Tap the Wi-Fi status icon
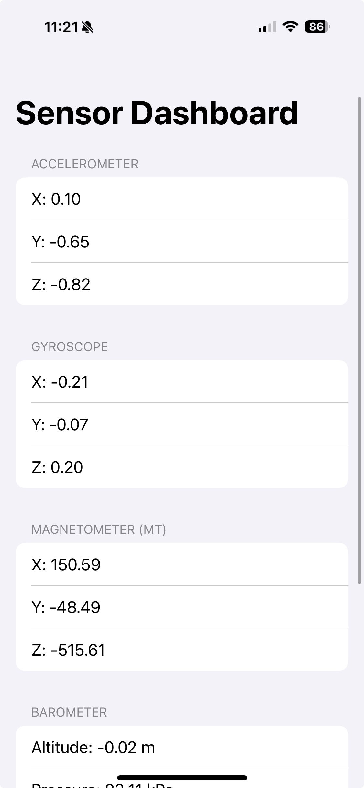The width and height of the screenshot is (364, 788). [x=290, y=27]
